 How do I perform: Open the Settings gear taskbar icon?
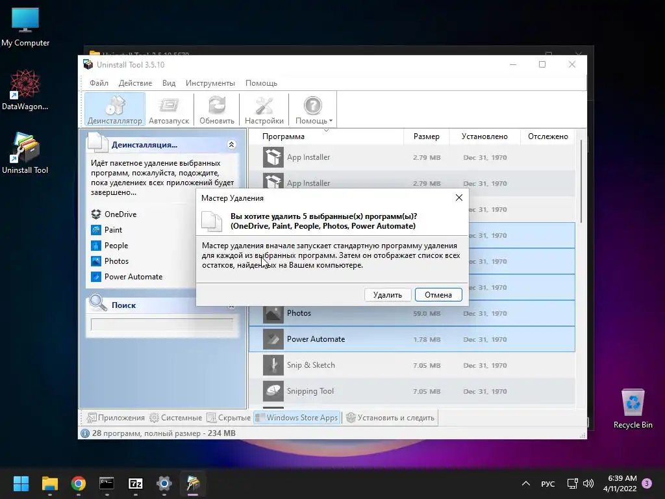click(164, 483)
